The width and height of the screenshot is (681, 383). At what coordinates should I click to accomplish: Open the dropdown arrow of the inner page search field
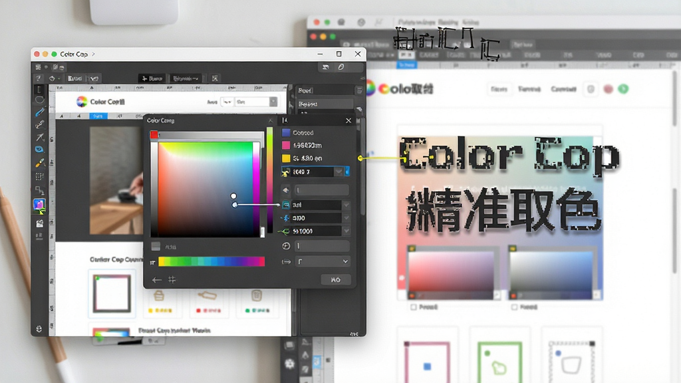click(273, 102)
